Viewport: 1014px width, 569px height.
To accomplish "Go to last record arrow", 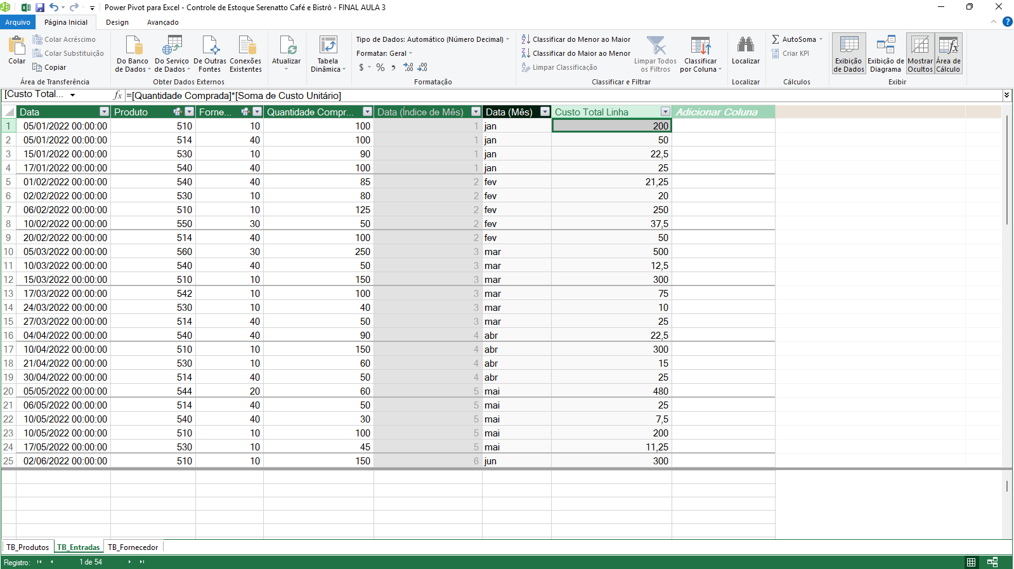I will point(142,562).
